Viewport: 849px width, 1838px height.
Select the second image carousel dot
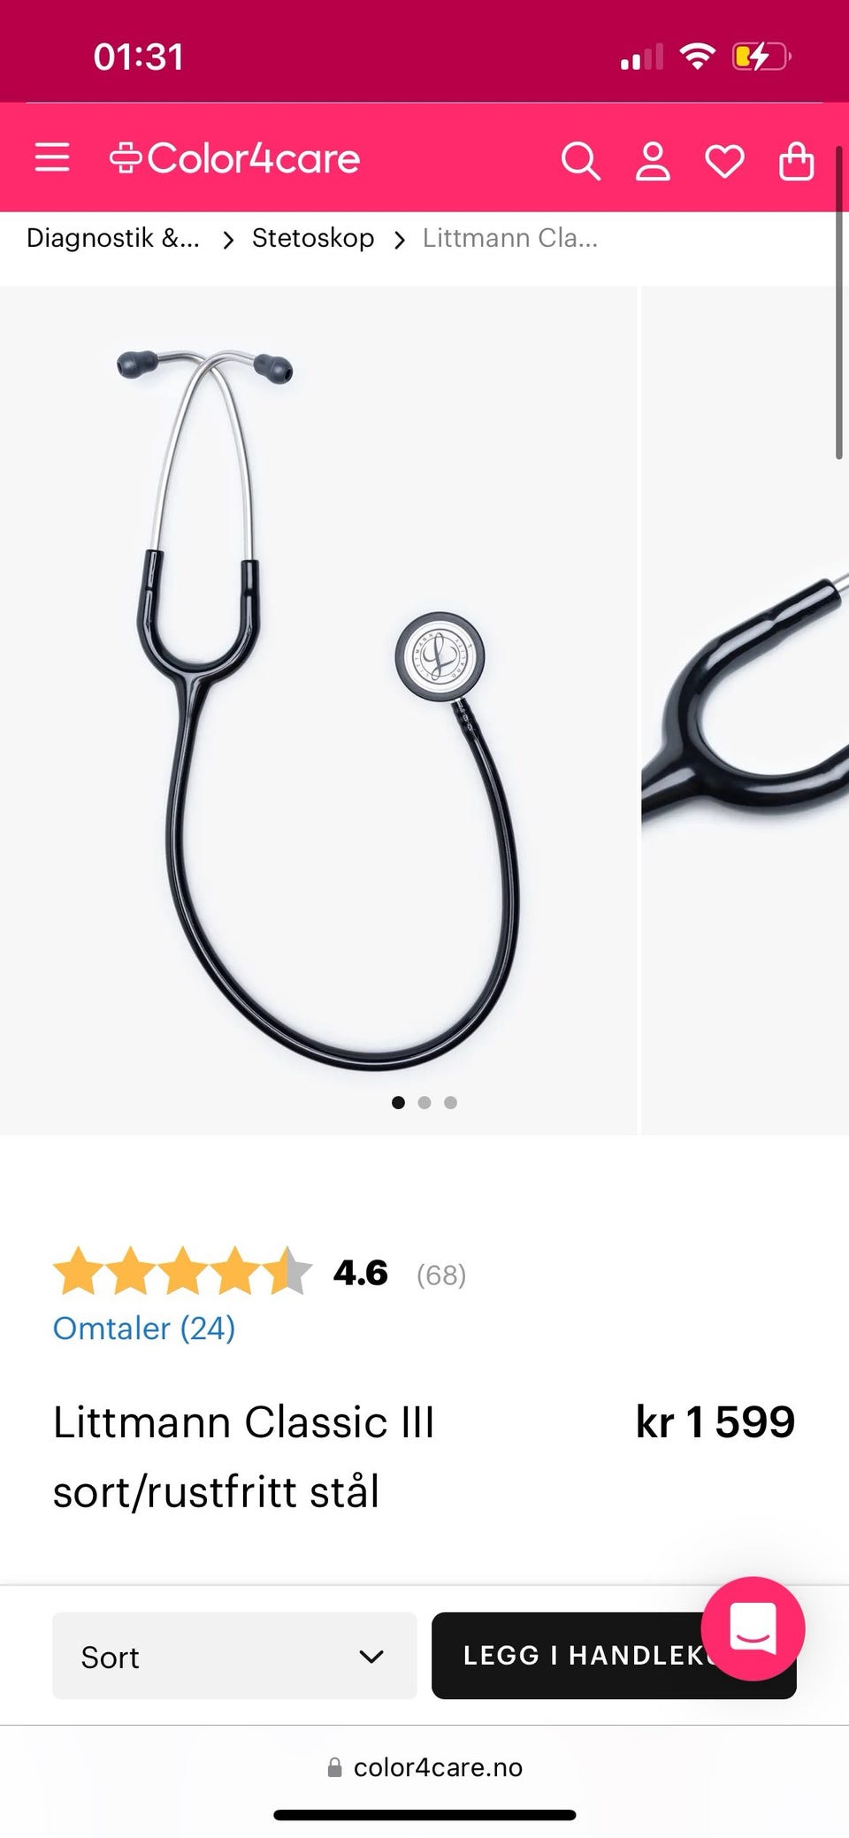[424, 1102]
